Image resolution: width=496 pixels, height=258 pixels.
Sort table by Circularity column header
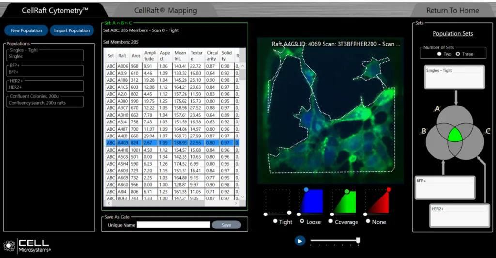[x=212, y=56]
